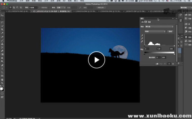This screenshot has width=192, height=119.
Task: Toggle the anti-alias checkbox in options bar
Action: coord(40,8)
